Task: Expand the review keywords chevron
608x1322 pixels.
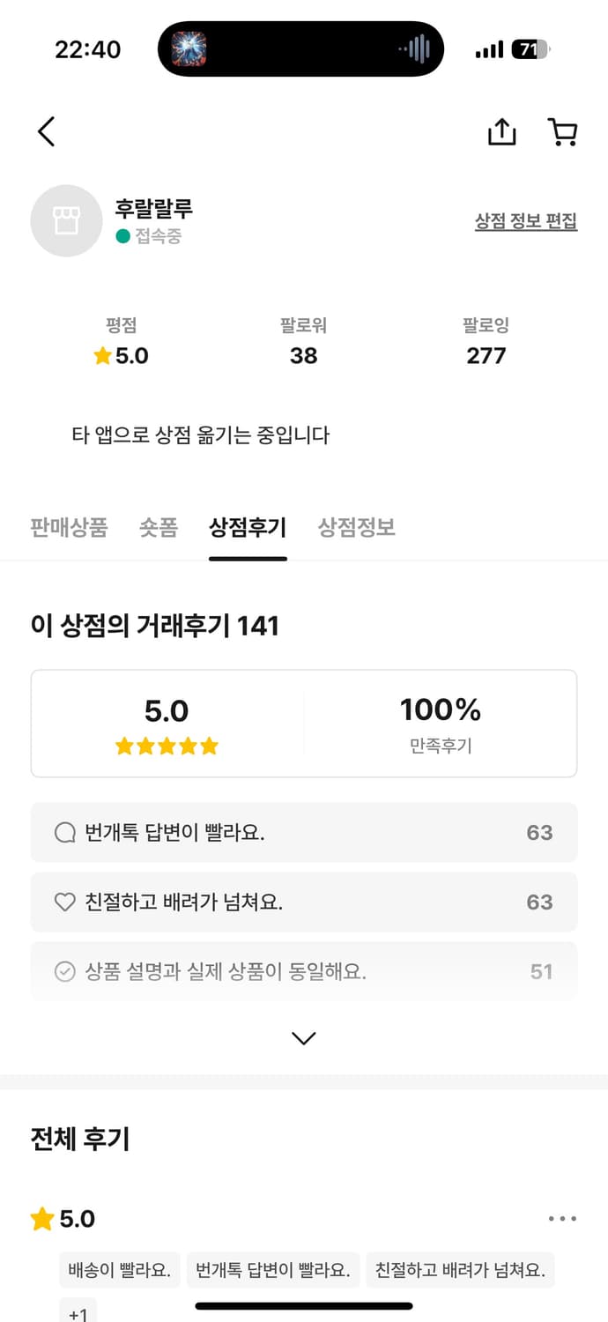Action: point(304,1038)
